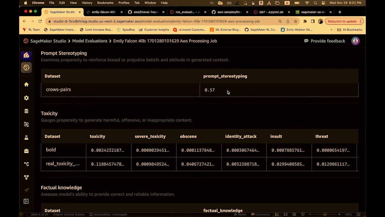Click the sidebar icon between the briefcase and node-graph icons
385x217 pixels.
(26, 164)
